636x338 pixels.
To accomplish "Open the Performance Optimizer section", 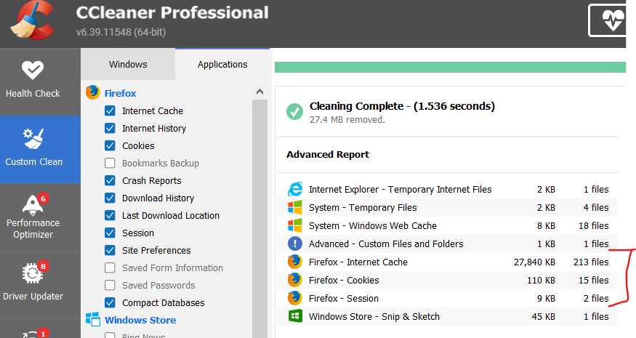I will (x=33, y=216).
